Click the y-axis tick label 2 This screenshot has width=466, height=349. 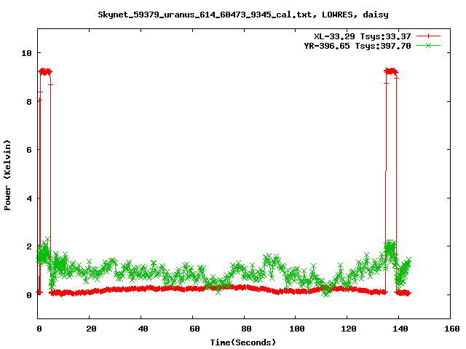(29, 246)
